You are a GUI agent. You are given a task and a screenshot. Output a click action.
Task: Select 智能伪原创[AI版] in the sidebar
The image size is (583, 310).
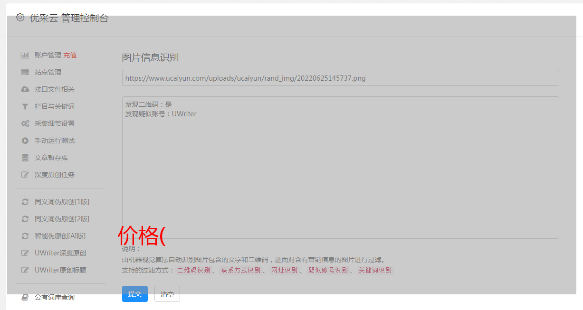pos(60,236)
